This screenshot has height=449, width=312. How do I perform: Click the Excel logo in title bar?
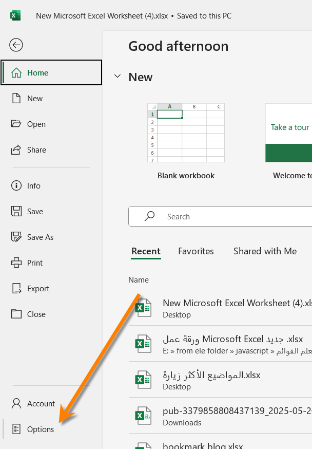tap(15, 15)
